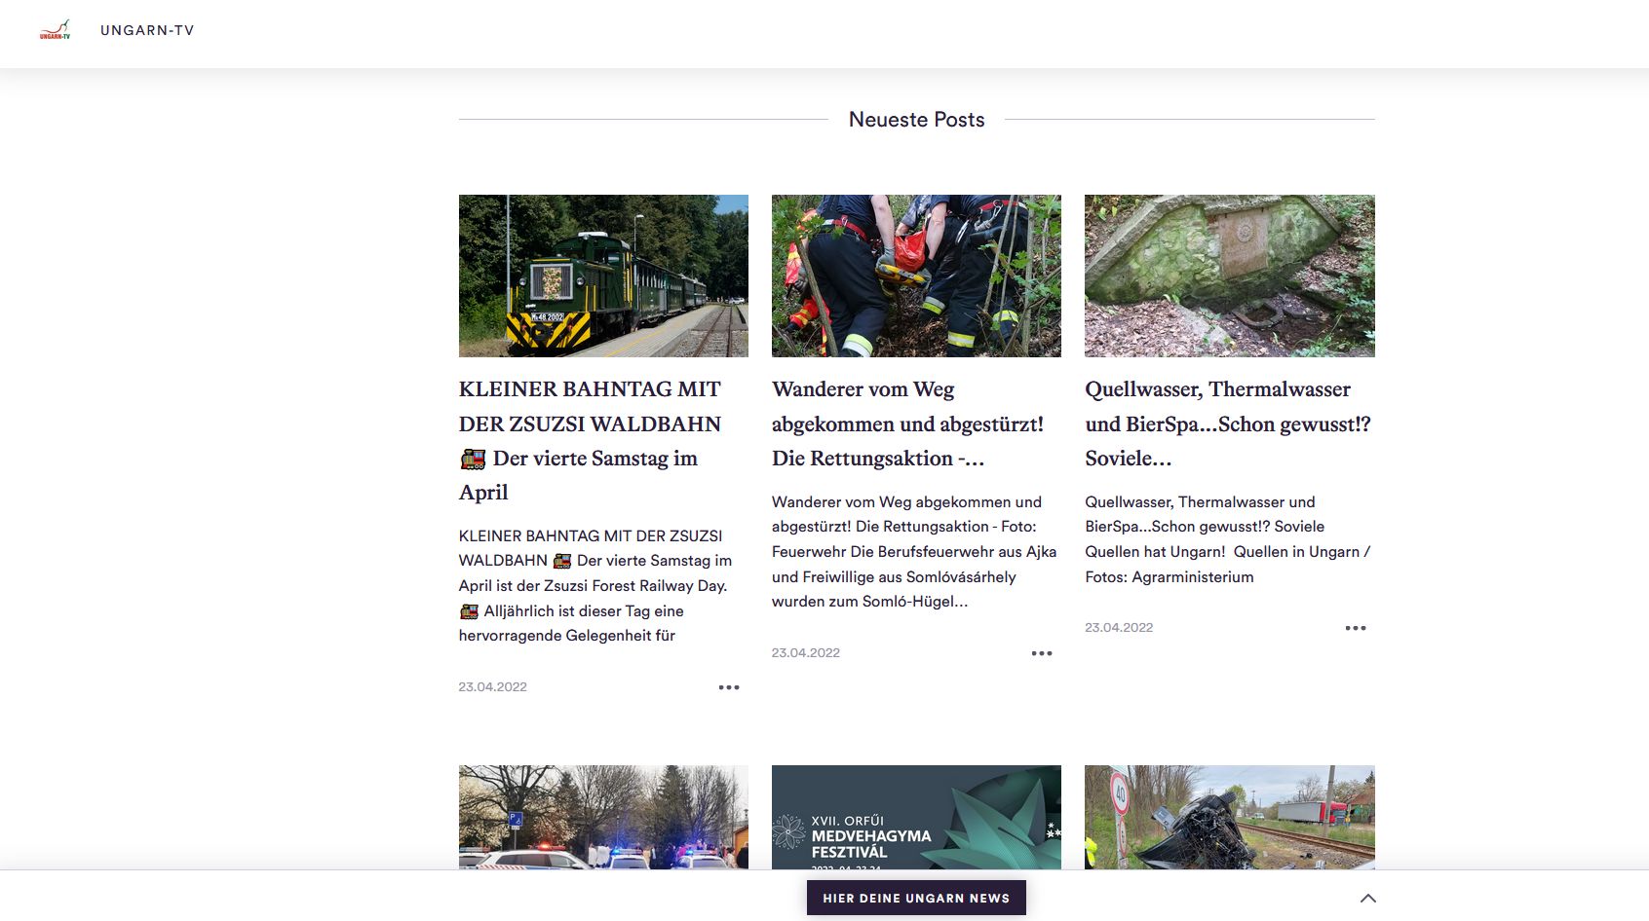Open the mossy stone spring thumbnail
Viewport: 1649px width, 921px height.
(1229, 276)
